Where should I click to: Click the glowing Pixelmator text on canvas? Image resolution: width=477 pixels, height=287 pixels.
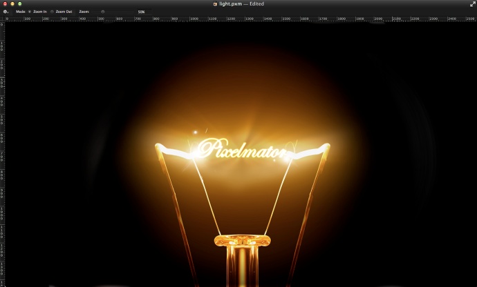242,149
